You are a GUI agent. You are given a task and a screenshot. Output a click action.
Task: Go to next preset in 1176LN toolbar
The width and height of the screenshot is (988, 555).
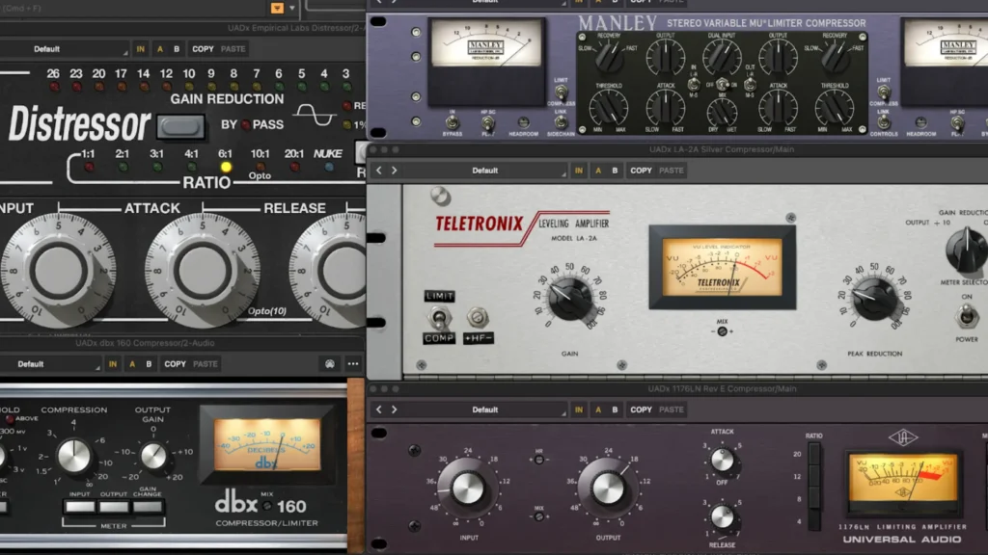coord(395,410)
